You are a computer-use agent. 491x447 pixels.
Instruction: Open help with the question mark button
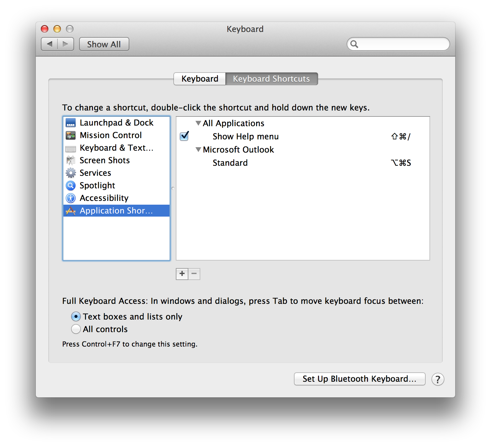click(x=438, y=379)
